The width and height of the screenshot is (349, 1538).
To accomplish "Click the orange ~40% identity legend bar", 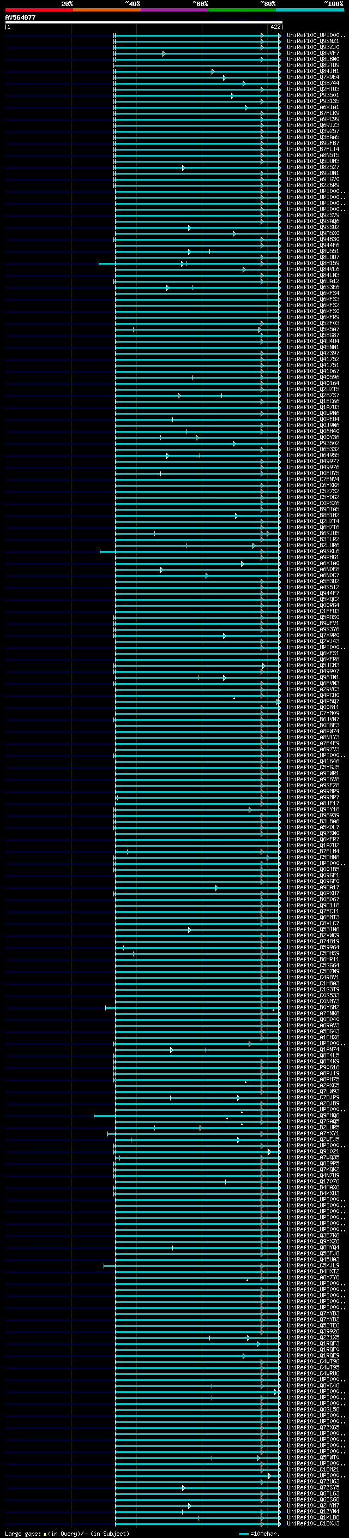I will 107,10.
